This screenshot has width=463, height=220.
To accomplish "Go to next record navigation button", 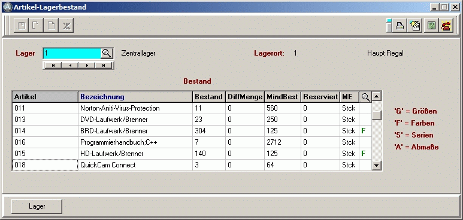I will [87, 66].
